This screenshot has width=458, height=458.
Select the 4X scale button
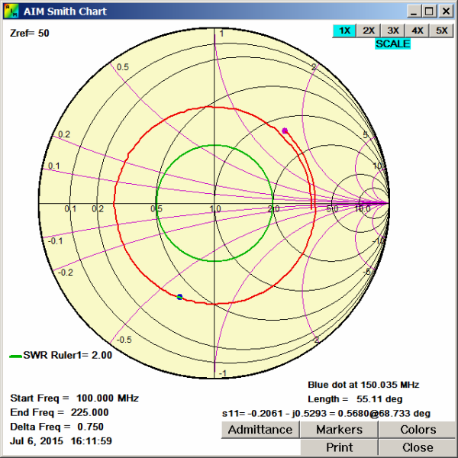click(418, 31)
